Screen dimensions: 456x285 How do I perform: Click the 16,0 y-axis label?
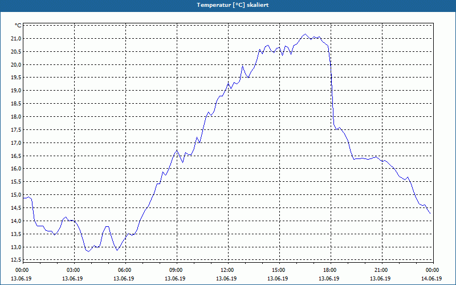pyautogui.click(x=16, y=169)
